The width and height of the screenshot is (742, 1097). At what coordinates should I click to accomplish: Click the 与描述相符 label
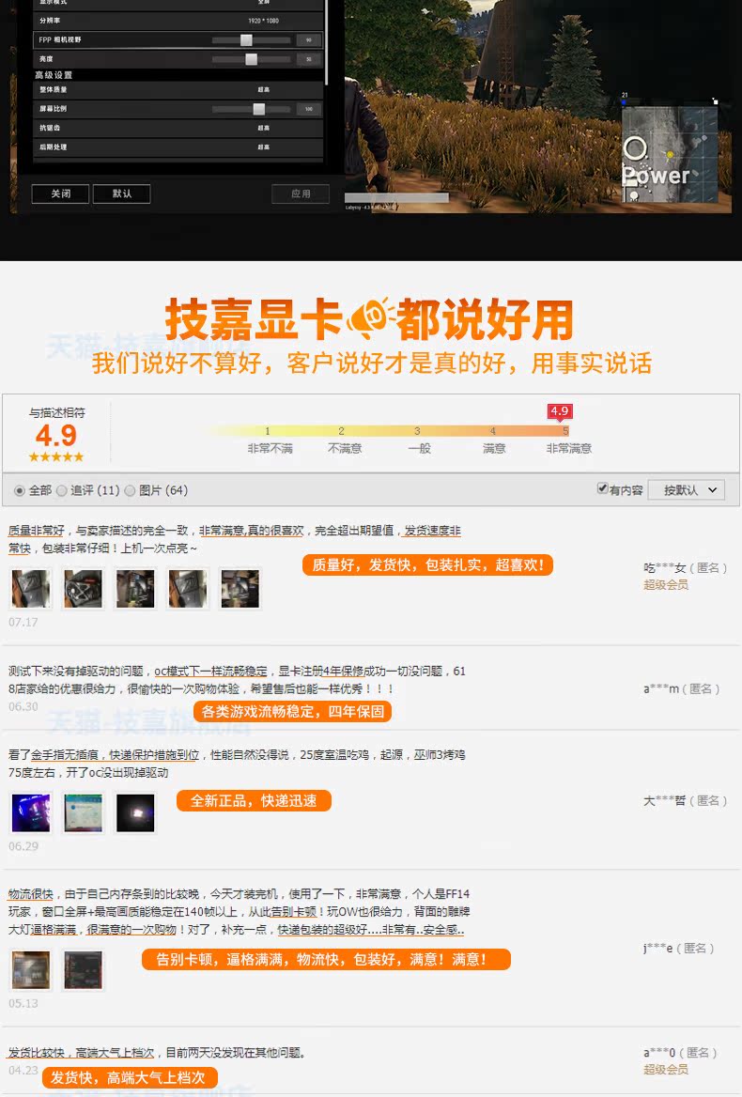(x=56, y=412)
